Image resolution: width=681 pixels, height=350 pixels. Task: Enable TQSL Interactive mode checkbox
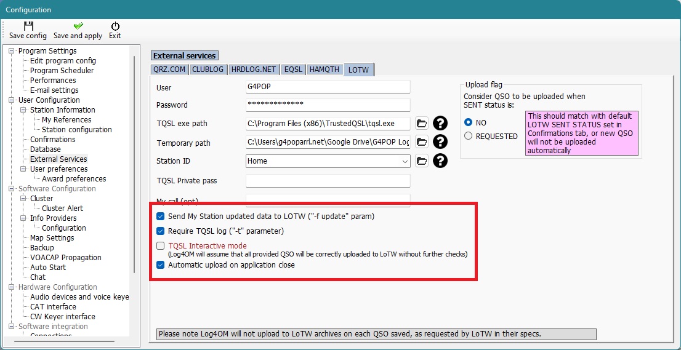click(x=161, y=246)
